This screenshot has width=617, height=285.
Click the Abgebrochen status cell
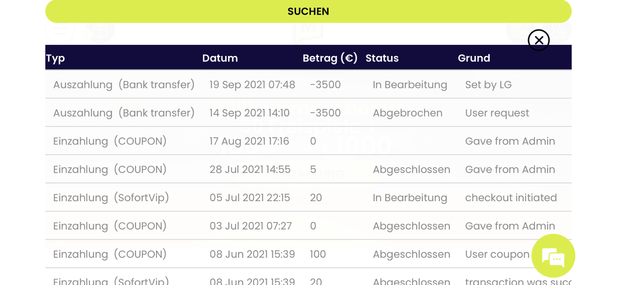click(407, 113)
